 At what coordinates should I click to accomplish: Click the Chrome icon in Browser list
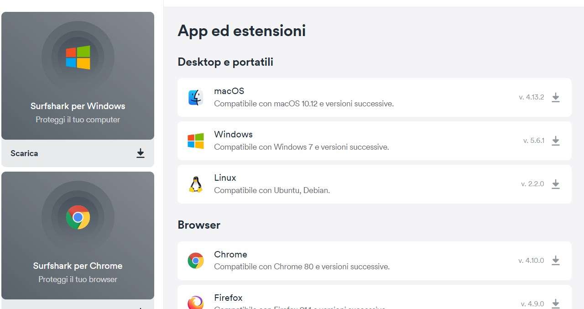click(196, 261)
